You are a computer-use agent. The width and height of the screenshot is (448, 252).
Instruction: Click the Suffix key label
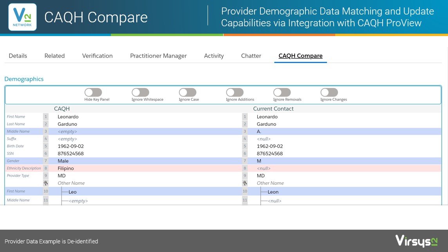coord(11,139)
